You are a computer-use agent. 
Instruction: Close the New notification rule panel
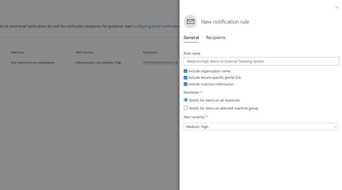click(x=336, y=7)
